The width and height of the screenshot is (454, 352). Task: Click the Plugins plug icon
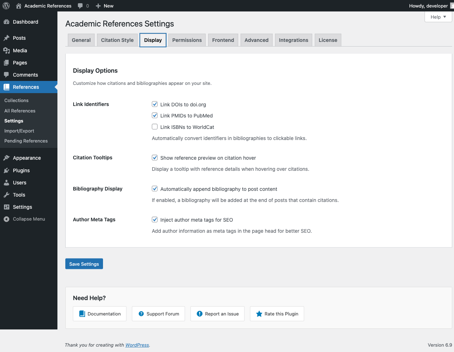pyautogui.click(x=6, y=170)
